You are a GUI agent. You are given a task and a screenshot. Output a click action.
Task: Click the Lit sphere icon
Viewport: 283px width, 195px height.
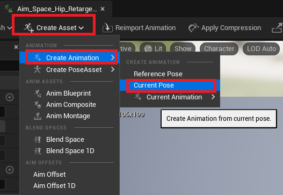coord(148,48)
